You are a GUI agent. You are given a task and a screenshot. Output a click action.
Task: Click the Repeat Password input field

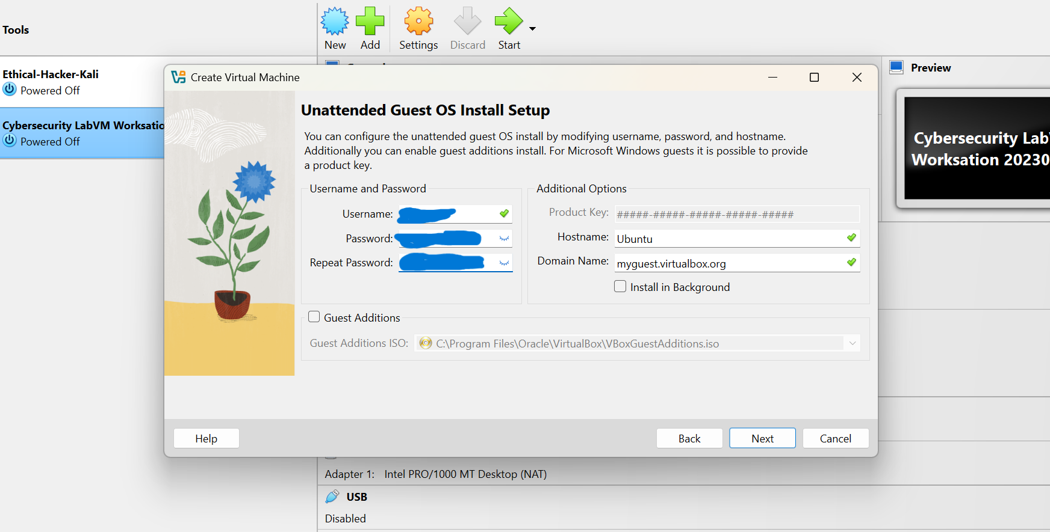point(455,263)
